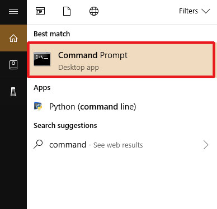Filter results by Documents icon
Image resolution: width=217 pixels, height=209 pixels.
pyautogui.click(x=67, y=11)
